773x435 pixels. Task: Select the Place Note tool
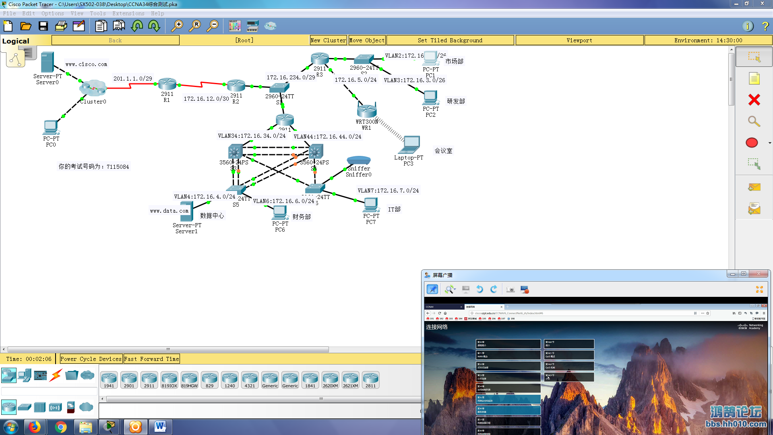pyautogui.click(x=754, y=79)
